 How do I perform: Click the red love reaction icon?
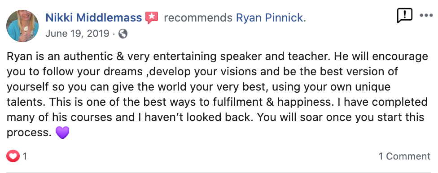pos(13,156)
